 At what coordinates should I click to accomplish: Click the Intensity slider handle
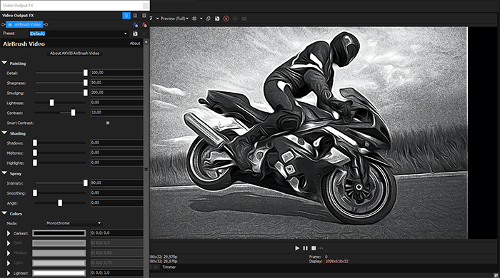tap(86, 183)
